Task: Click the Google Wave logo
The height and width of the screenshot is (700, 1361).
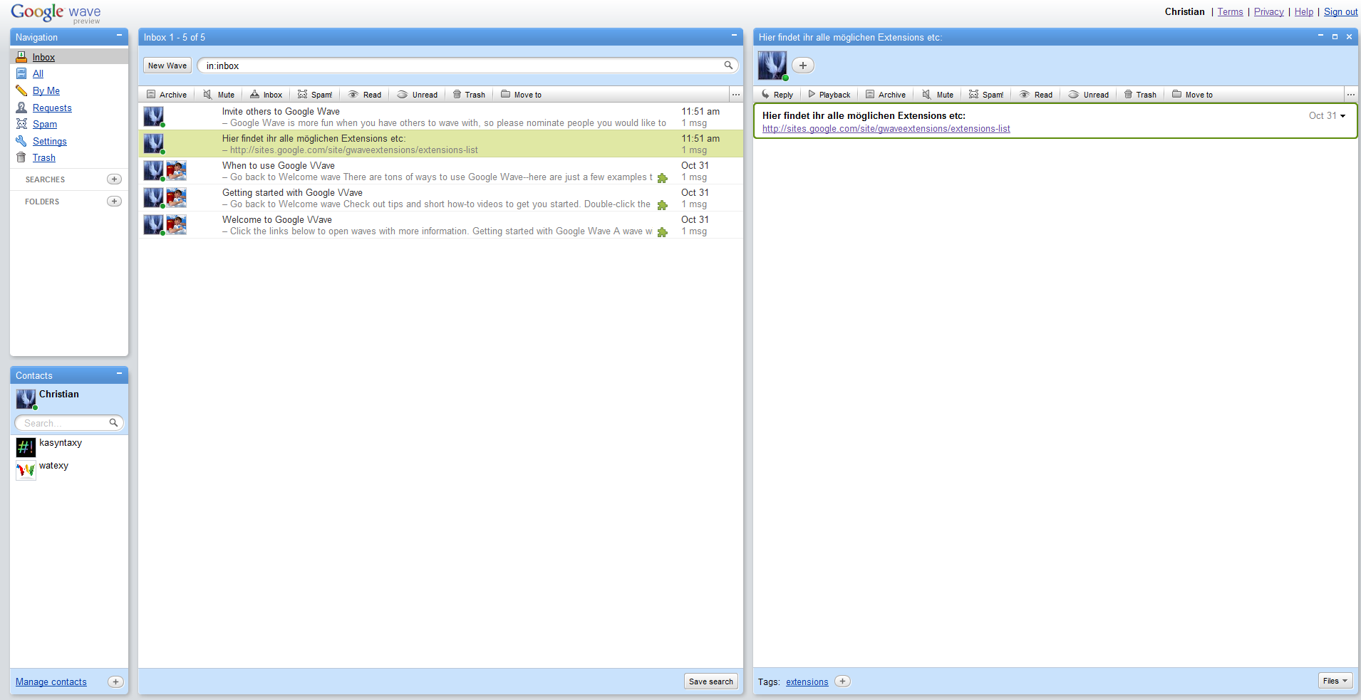Action: point(56,13)
